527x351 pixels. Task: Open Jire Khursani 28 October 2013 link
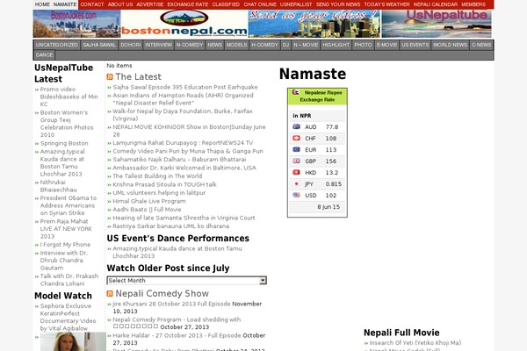coord(171,304)
